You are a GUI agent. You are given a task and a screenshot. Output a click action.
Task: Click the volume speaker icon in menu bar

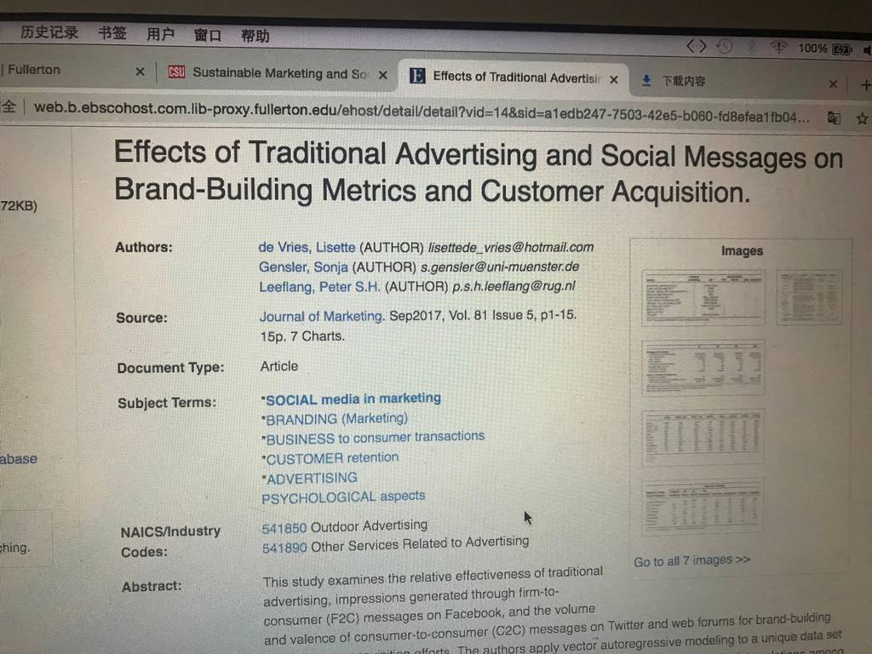[867, 50]
